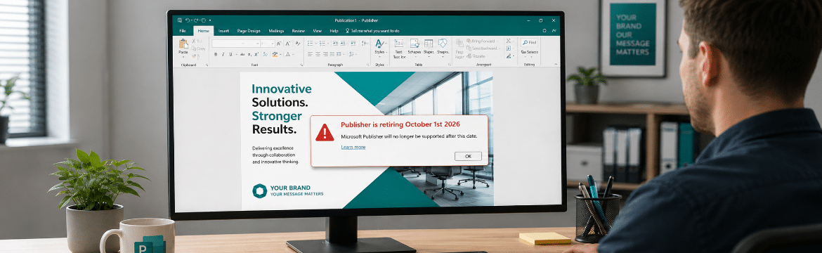Follow the Learn more link in dialog
The width and height of the screenshot is (822, 253).
pos(353,147)
